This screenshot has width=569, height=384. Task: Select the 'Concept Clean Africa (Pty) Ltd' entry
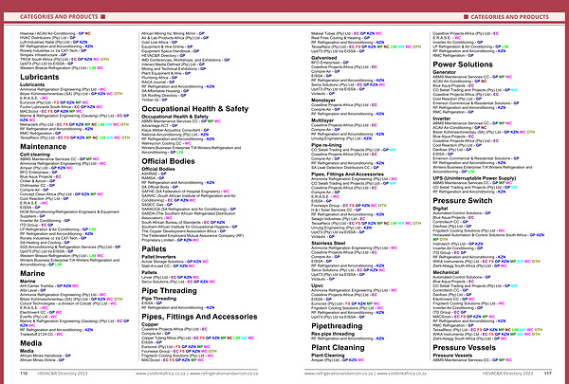coord(62,194)
